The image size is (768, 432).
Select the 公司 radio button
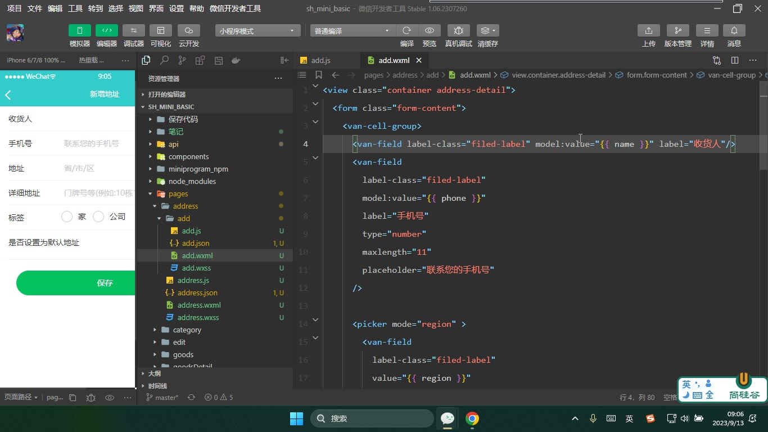tap(98, 217)
